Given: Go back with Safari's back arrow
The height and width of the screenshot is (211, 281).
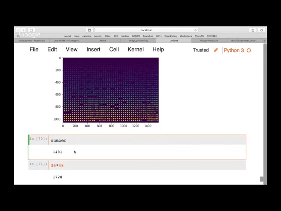Looking at the screenshot, I should pos(18,30).
